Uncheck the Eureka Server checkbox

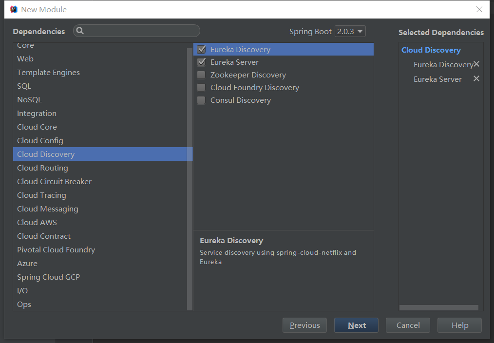tap(201, 62)
